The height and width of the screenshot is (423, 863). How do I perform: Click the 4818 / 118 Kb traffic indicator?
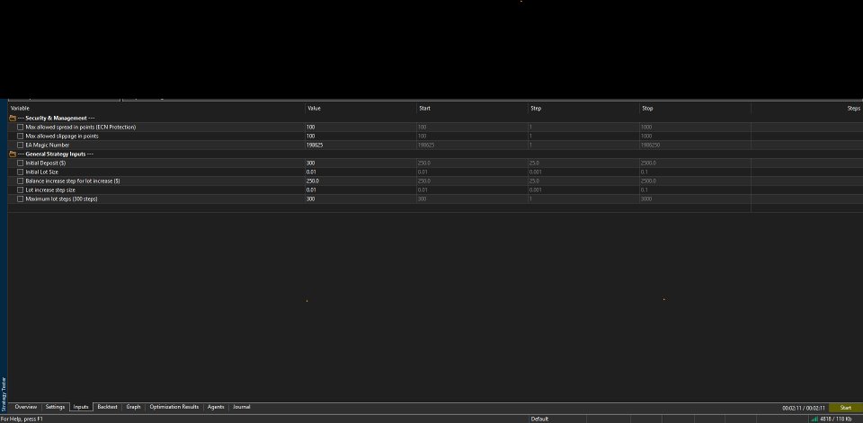coord(836,419)
